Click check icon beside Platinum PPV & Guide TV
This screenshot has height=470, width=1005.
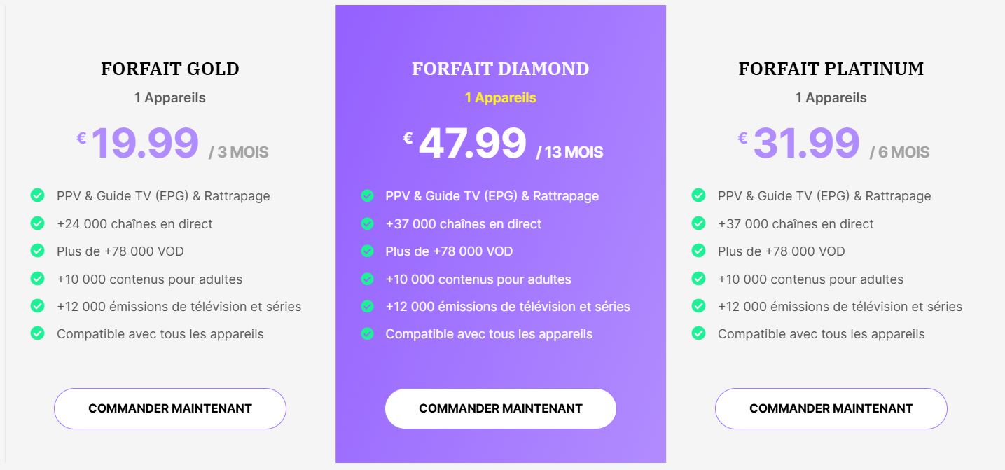pyautogui.click(x=698, y=195)
